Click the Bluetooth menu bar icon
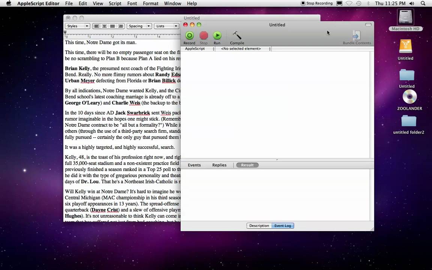This screenshot has width=432, height=270. 368,3
